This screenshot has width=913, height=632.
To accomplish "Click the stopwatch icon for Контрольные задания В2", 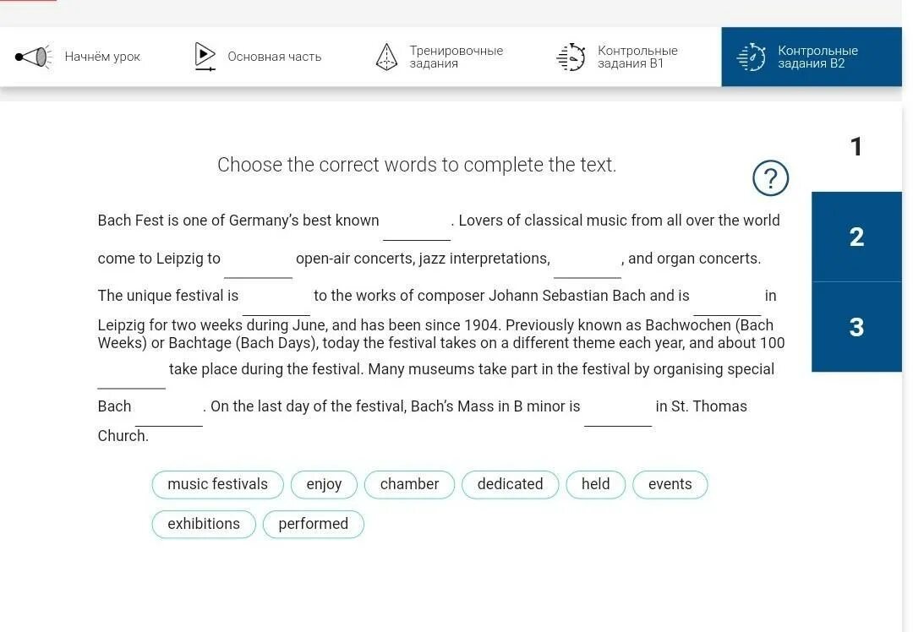I will 751,57.
